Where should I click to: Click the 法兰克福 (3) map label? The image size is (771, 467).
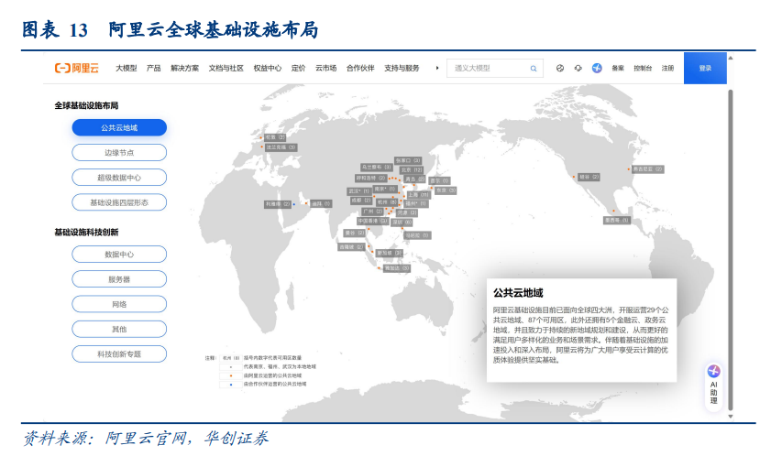pyautogui.click(x=281, y=147)
